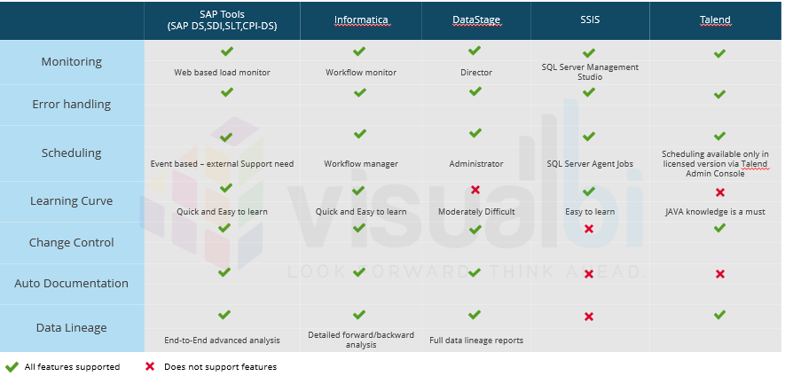The height and width of the screenshot is (376, 785).
Task: Click SSIS Change Control red cross
Action: click(589, 229)
